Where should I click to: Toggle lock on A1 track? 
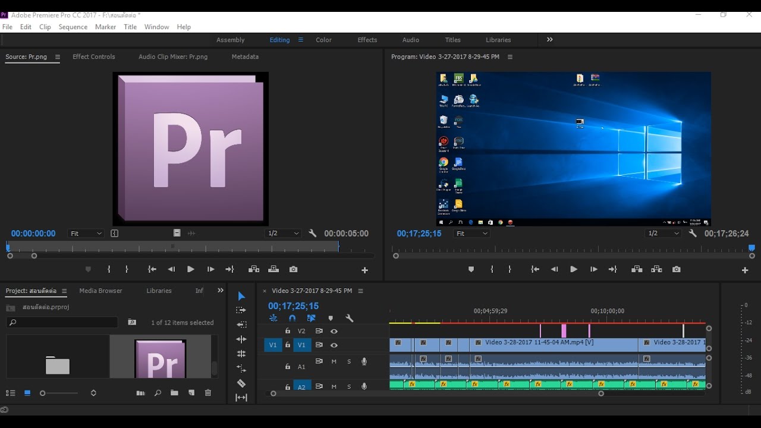tap(288, 367)
